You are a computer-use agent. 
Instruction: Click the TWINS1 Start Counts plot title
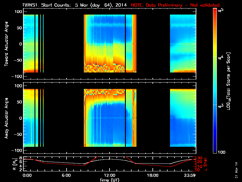(76, 5)
